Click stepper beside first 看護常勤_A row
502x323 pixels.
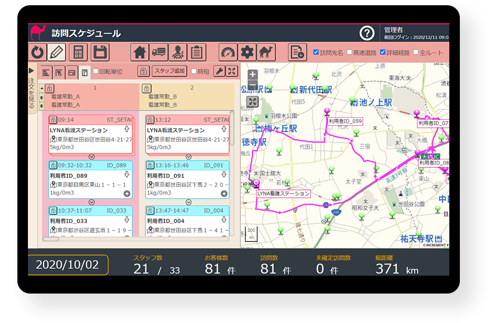[x=42, y=97]
